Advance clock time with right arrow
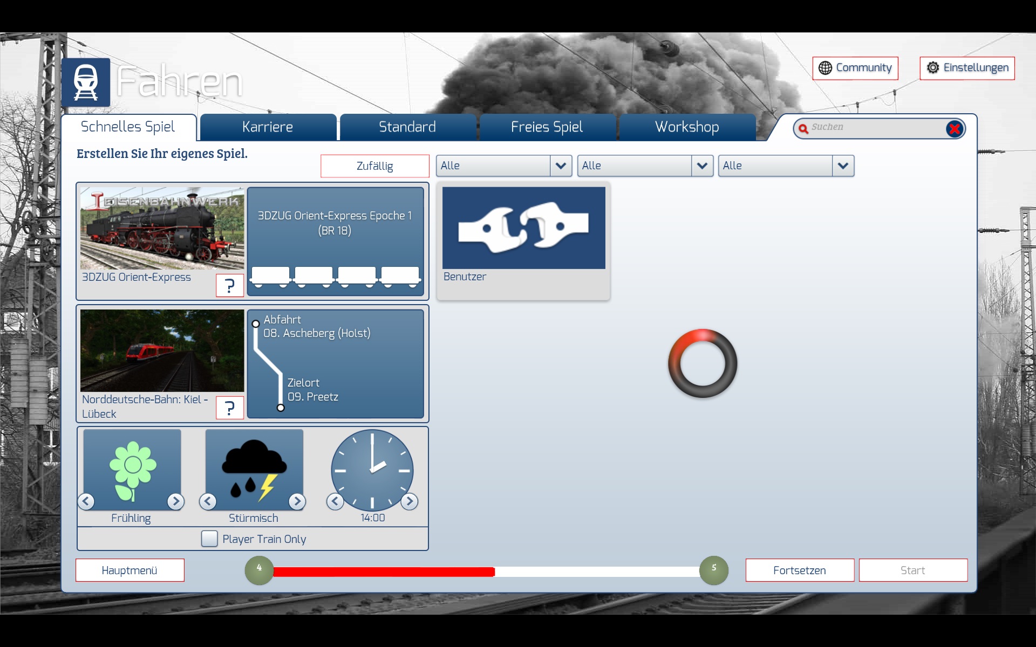1036x647 pixels. coord(410,501)
